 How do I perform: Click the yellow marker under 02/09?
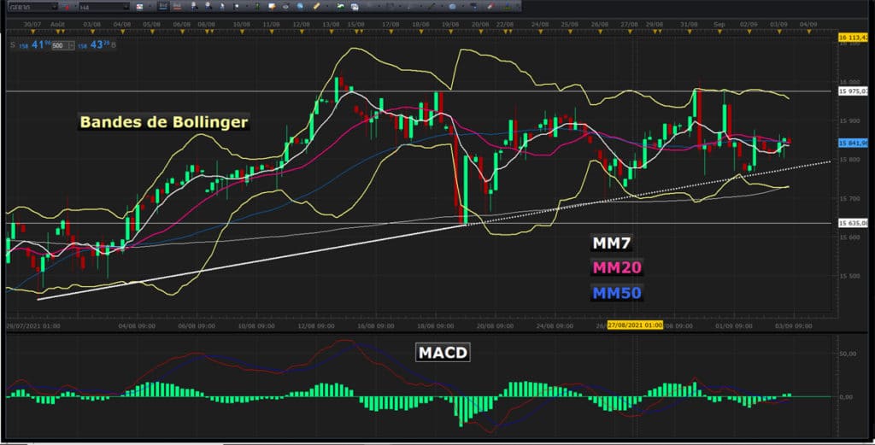pyautogui.click(x=749, y=32)
